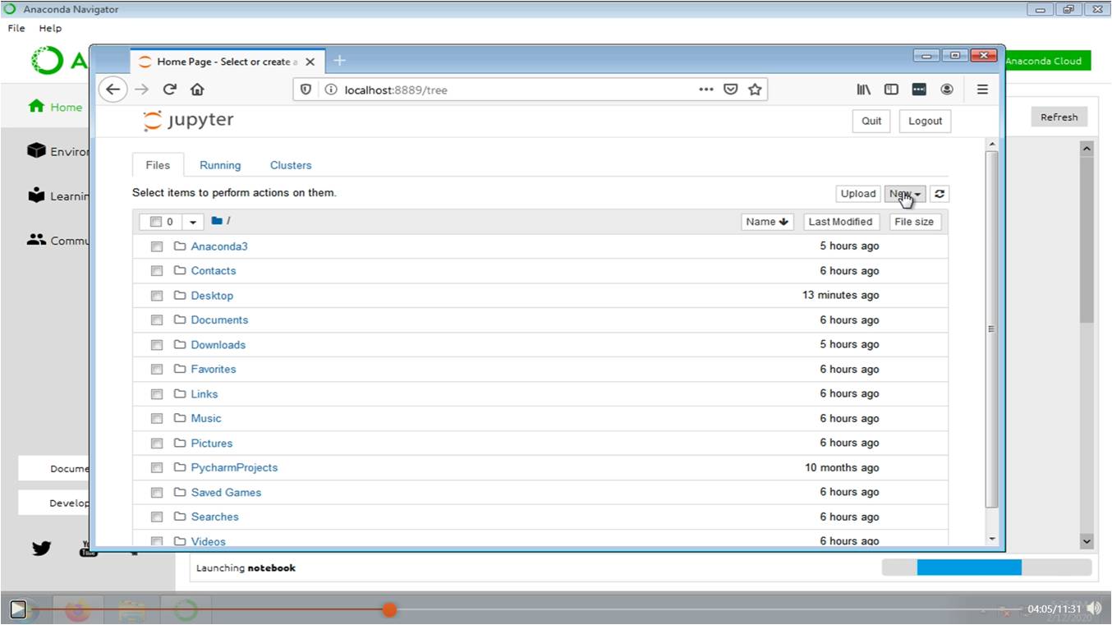Open the Downloads folder link
The width and height of the screenshot is (1112, 625).
(218, 345)
